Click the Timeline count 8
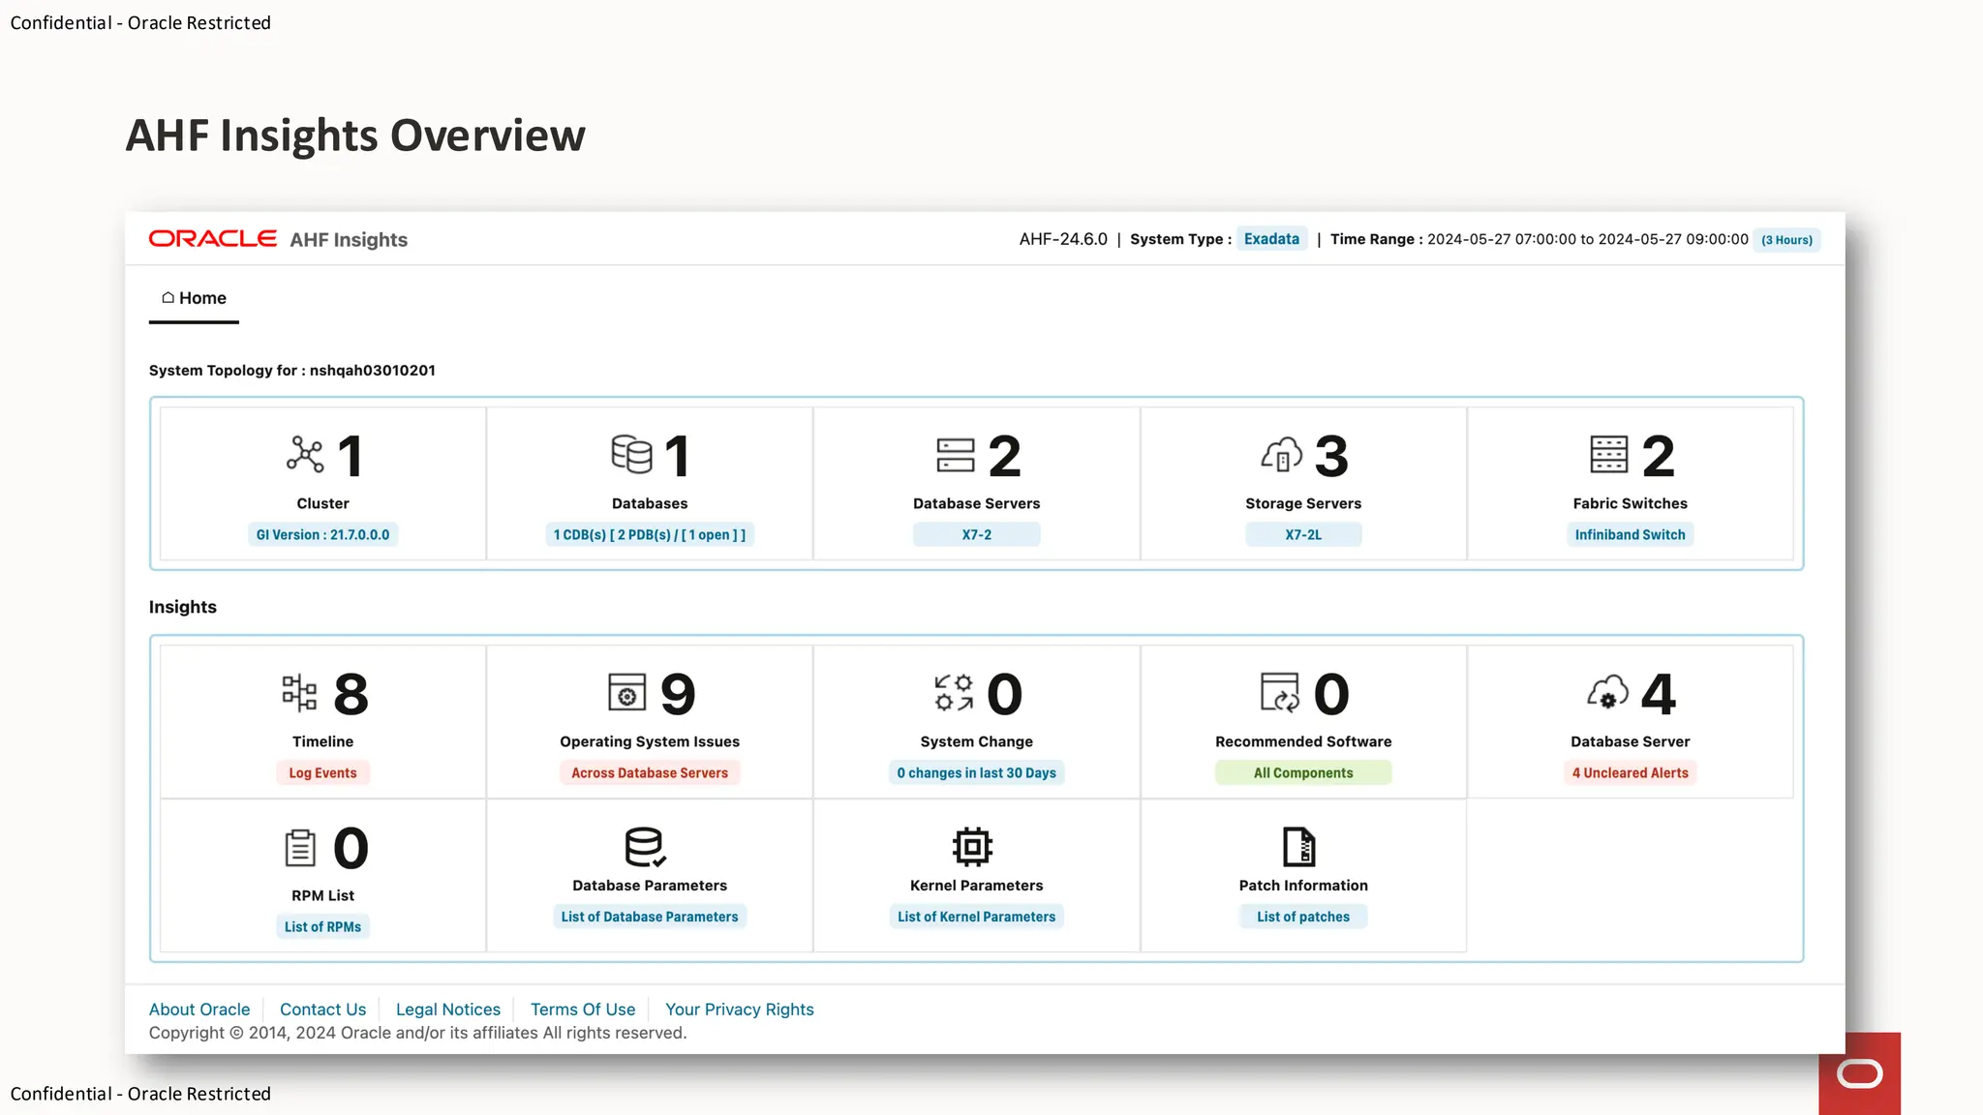Screen dimensions: 1983x1115 tap(351, 694)
